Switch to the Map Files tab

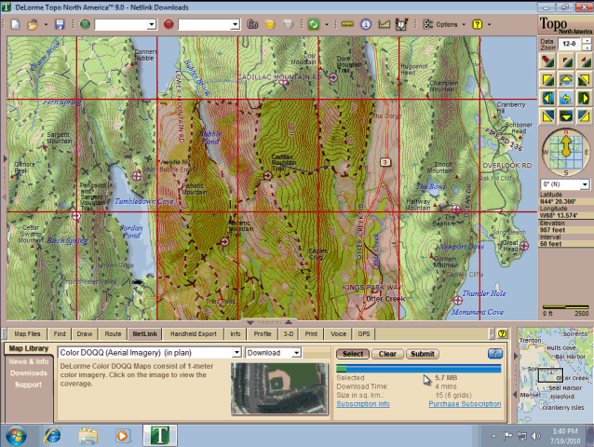[27, 333]
